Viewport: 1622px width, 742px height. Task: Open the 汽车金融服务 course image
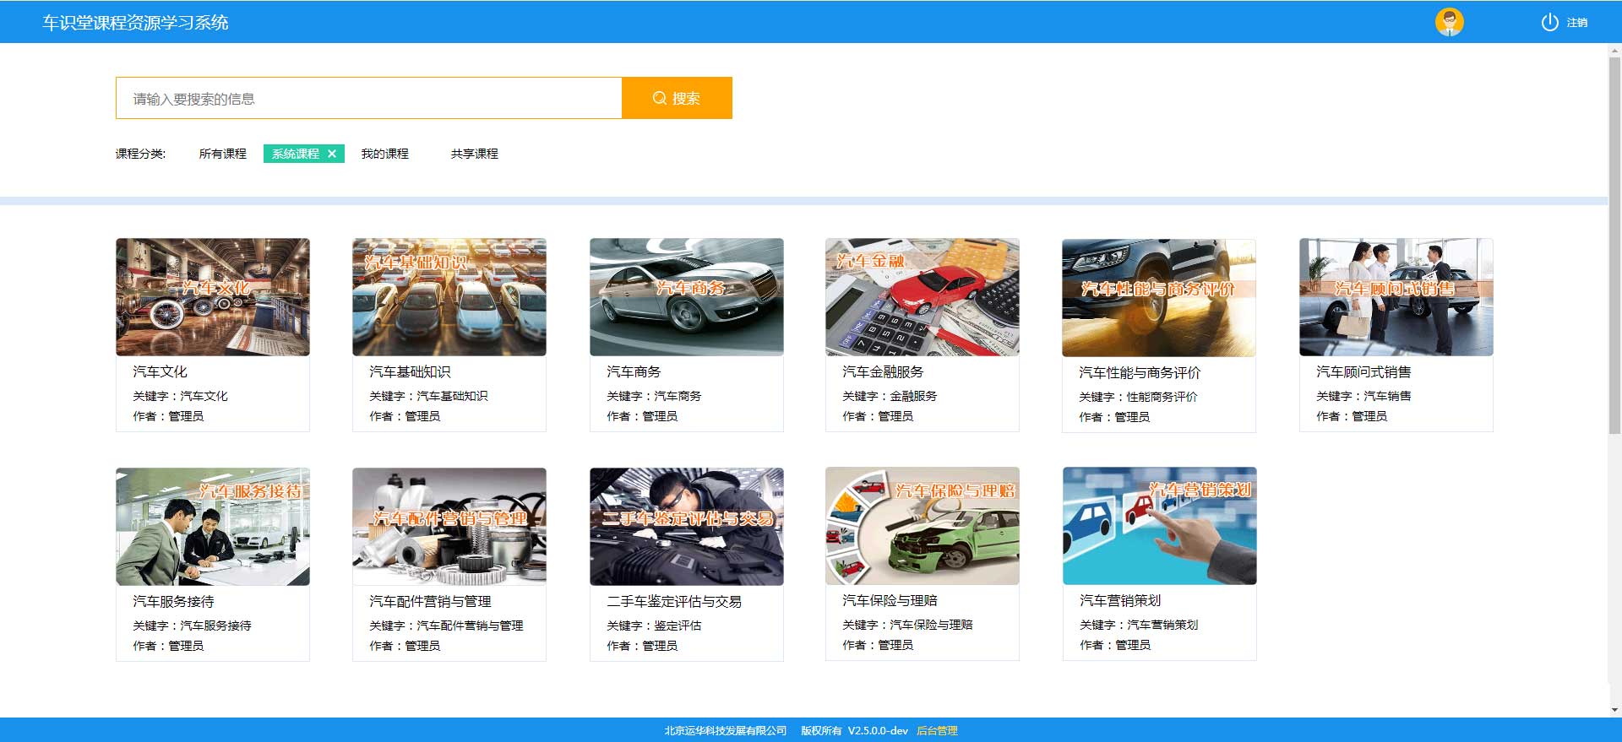point(922,297)
